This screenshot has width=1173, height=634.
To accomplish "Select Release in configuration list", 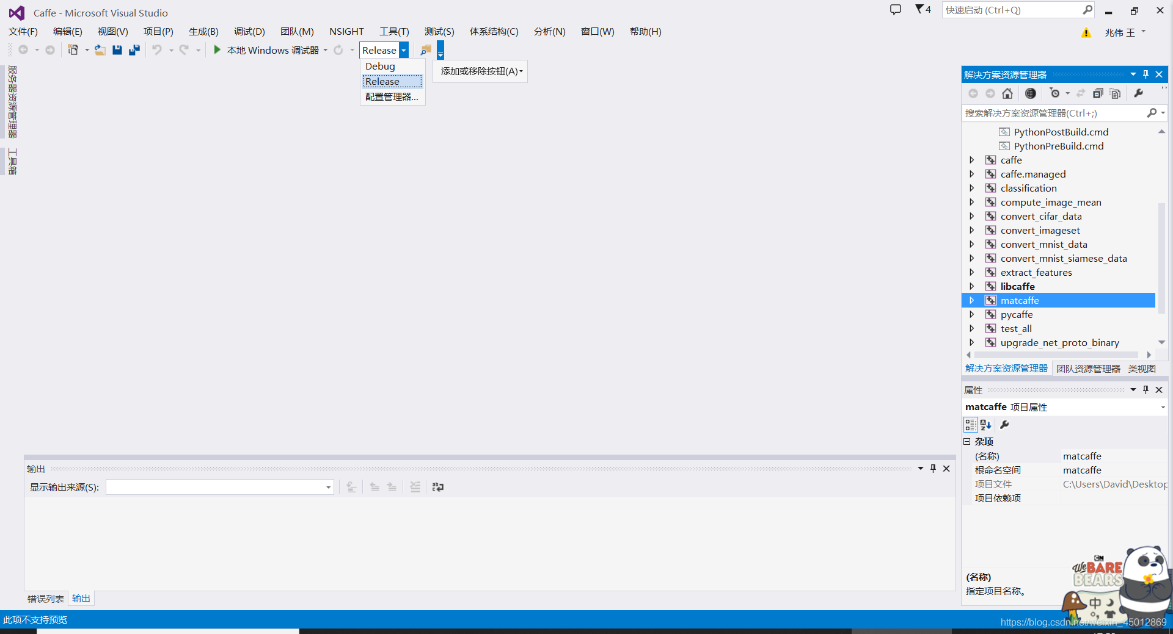I will click(392, 81).
